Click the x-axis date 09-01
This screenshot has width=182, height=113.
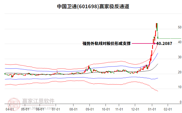click(90, 109)
